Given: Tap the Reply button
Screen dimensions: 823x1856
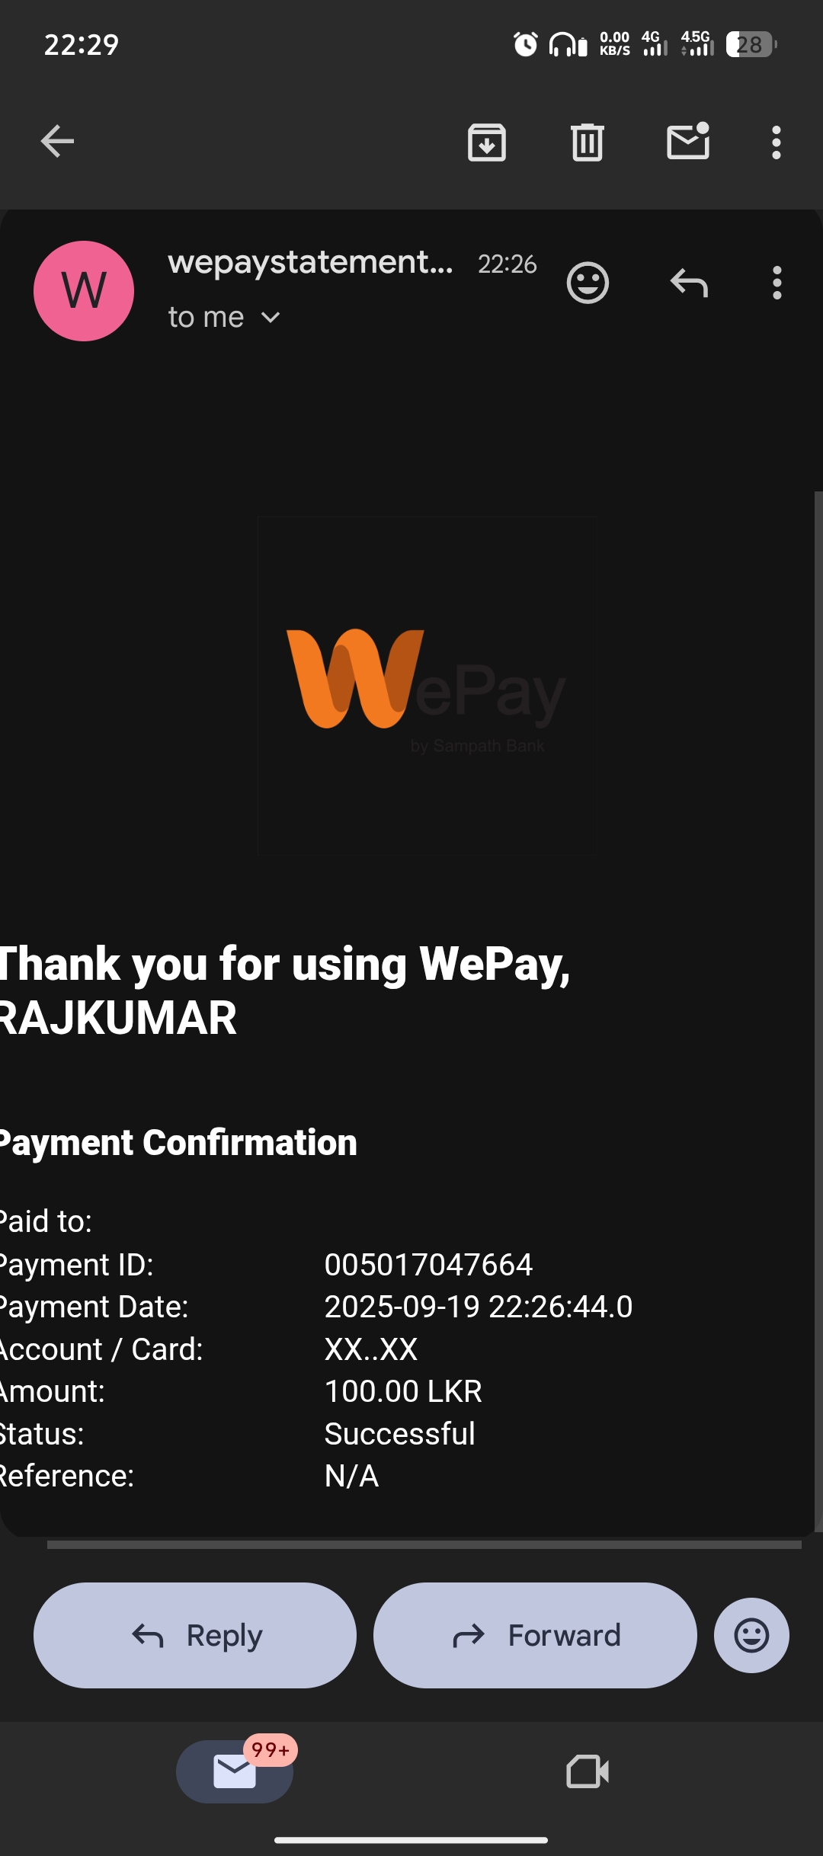Looking at the screenshot, I should [x=195, y=1635].
